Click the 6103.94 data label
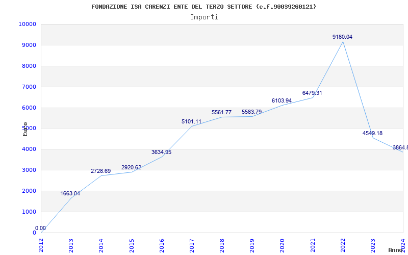The image size is (408, 255). click(x=282, y=100)
